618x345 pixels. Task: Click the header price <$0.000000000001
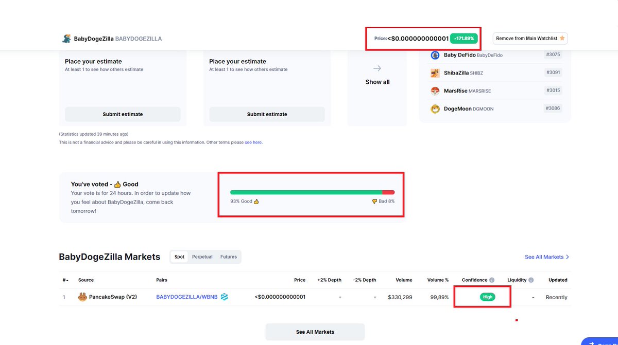(x=418, y=39)
